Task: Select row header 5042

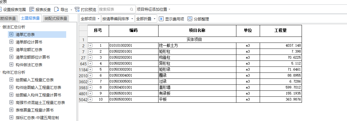Action: (83, 100)
